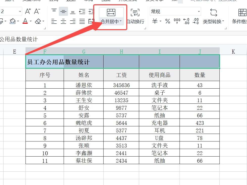247x185 pixels.
Task: Select column I header
Action: 159,52
